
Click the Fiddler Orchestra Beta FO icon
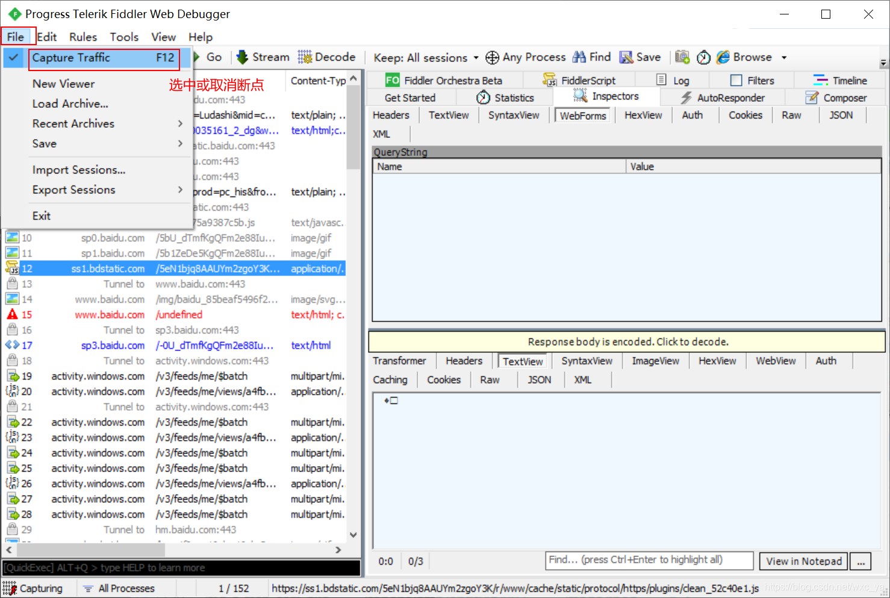click(392, 80)
